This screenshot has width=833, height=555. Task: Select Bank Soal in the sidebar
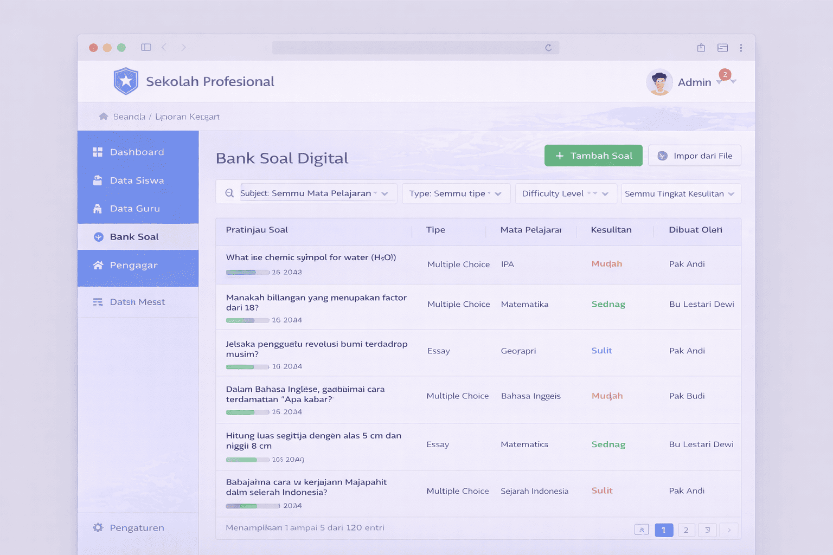point(134,237)
